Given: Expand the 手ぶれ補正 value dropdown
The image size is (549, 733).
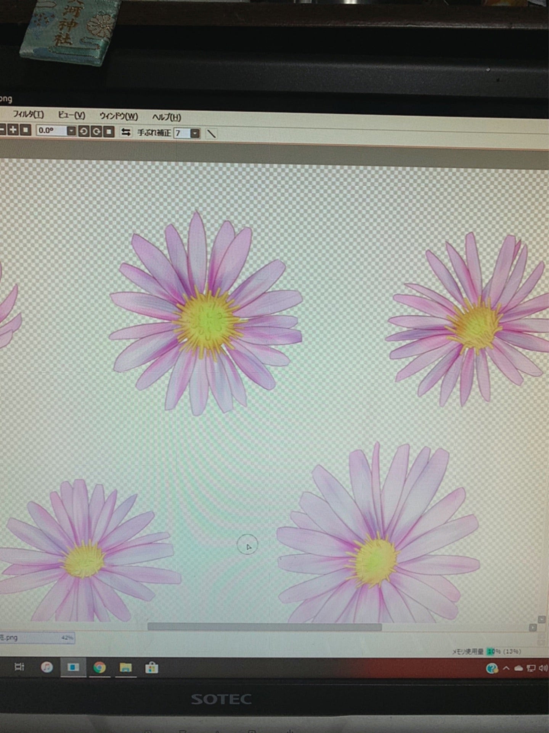Looking at the screenshot, I should [x=195, y=133].
